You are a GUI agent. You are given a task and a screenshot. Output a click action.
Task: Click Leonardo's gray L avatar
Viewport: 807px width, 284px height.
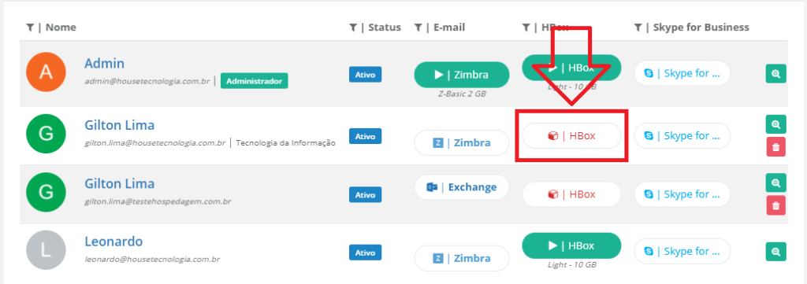point(46,251)
